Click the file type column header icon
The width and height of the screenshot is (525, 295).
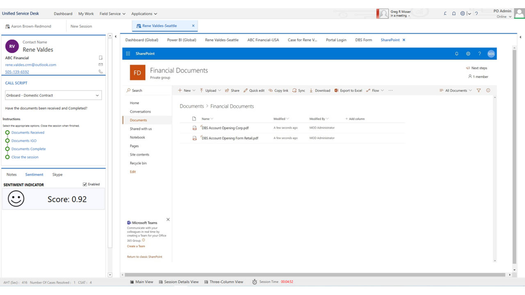pyautogui.click(x=194, y=119)
